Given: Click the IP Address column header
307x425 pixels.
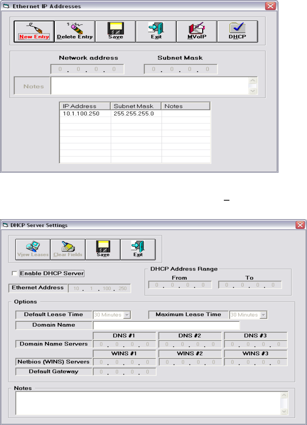Looking at the screenshot, I should [85, 106].
